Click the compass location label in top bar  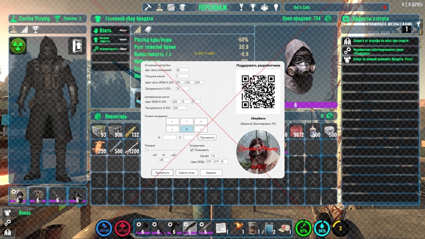(x=302, y=8)
